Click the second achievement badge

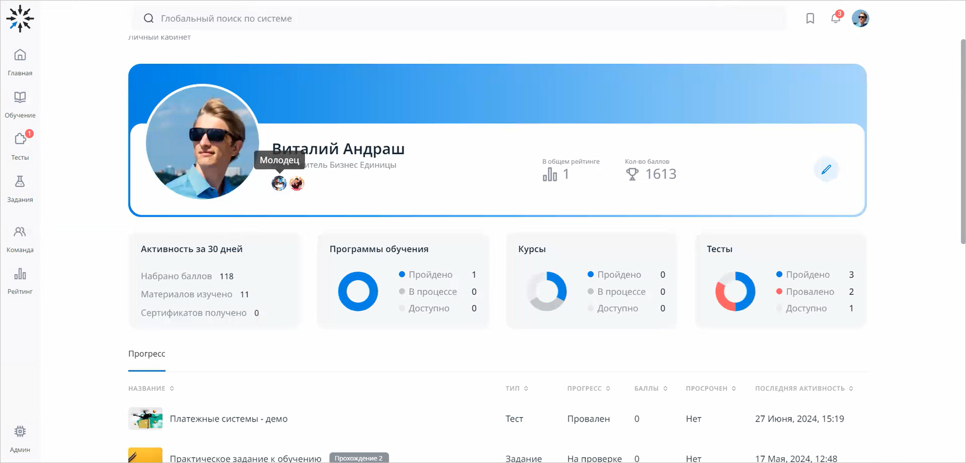click(297, 183)
